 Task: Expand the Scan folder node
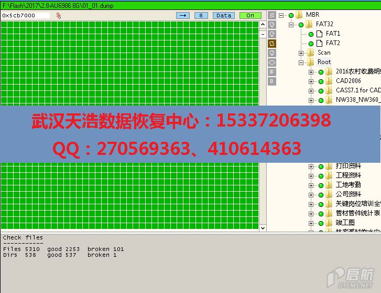point(301,53)
